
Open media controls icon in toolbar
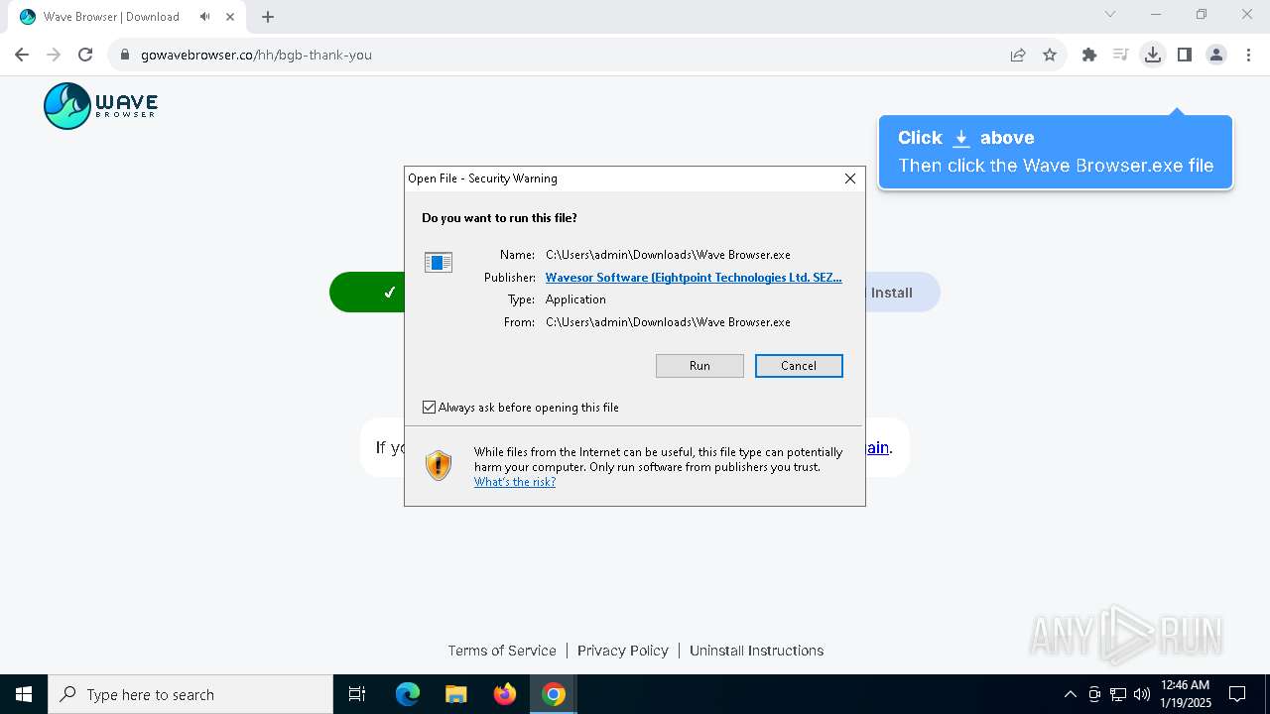pyautogui.click(x=1121, y=55)
